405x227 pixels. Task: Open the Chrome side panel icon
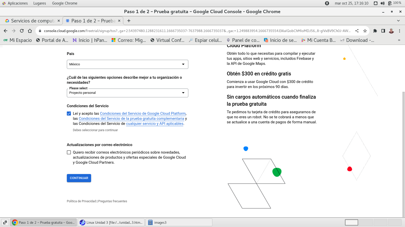pyautogui.click(x=383, y=31)
